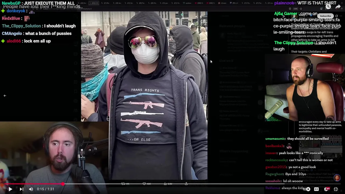Add video to Watch Later via clock icon
This screenshot has height=194, width=345.
pos(328,7)
